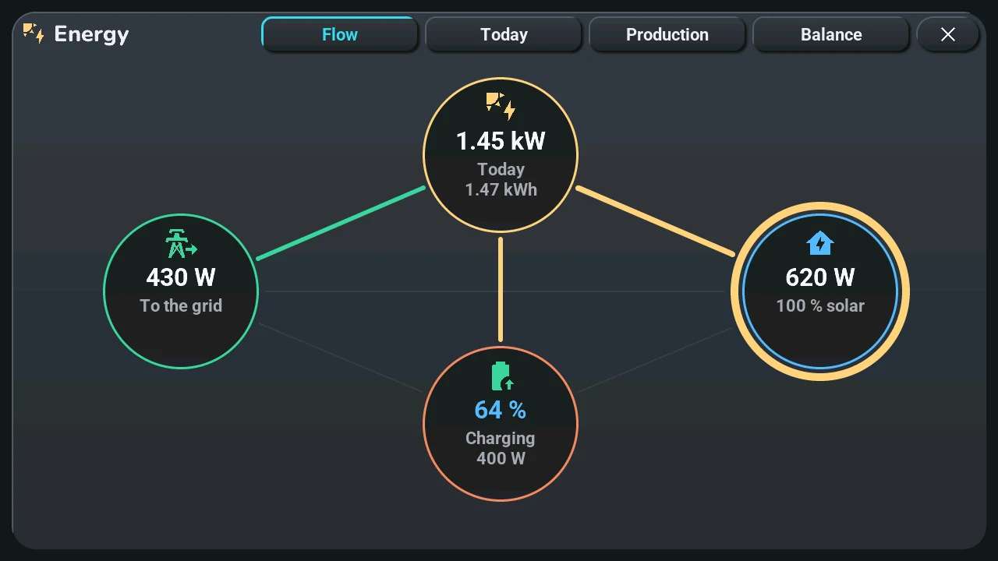This screenshot has width=998, height=561.
Task: Click the 400 W charging power text
Action: [501, 458]
